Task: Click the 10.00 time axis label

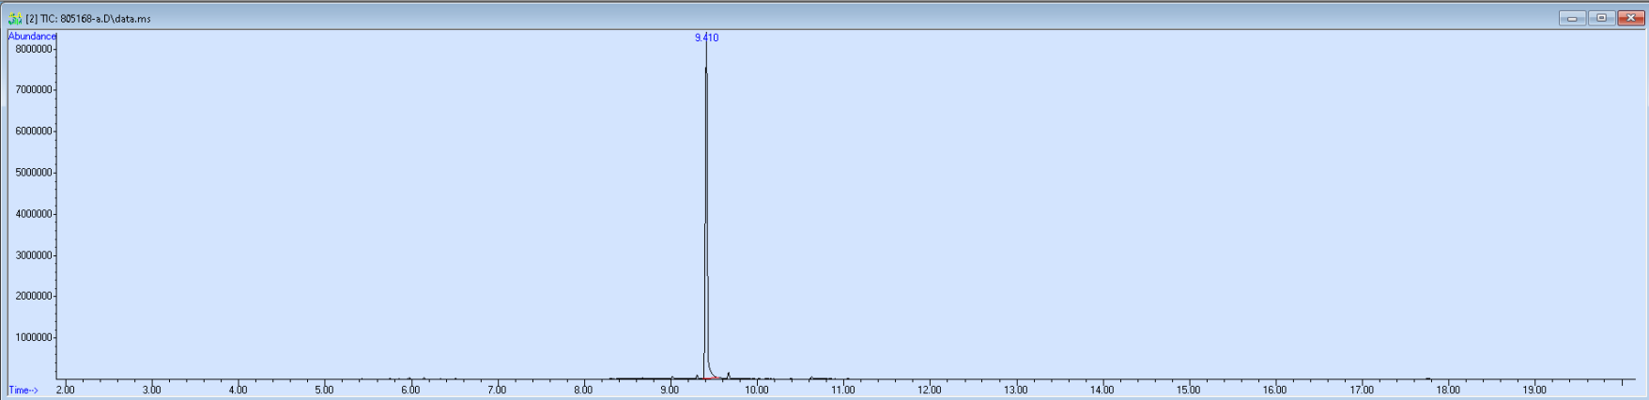Action: click(x=757, y=390)
